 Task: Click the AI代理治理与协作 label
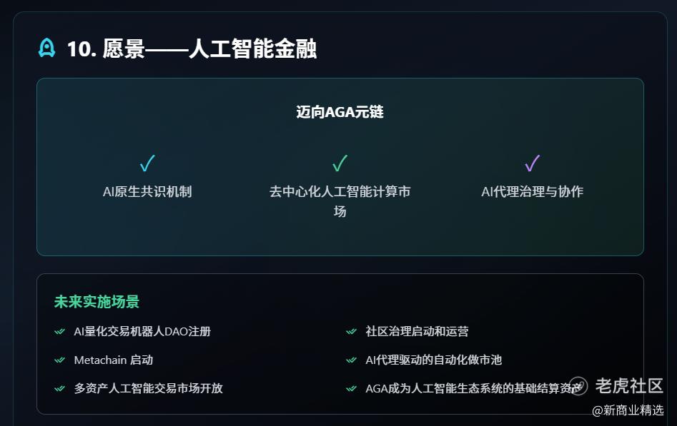(532, 191)
